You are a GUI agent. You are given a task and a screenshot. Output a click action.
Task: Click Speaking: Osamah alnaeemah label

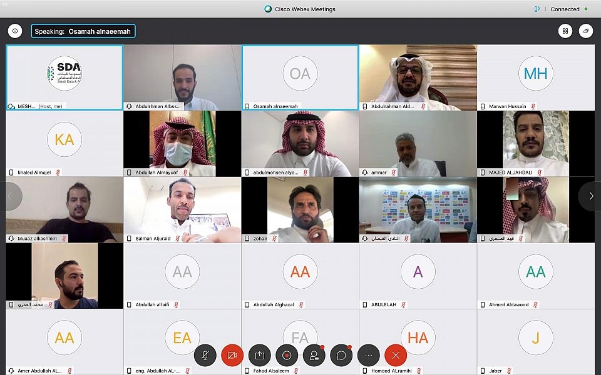[x=83, y=31]
